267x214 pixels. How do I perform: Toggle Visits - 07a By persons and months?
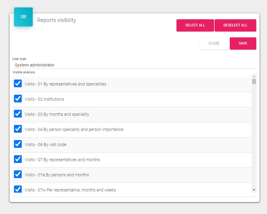18,175
